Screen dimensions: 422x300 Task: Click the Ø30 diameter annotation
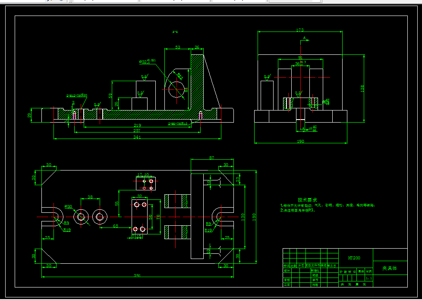(68, 207)
